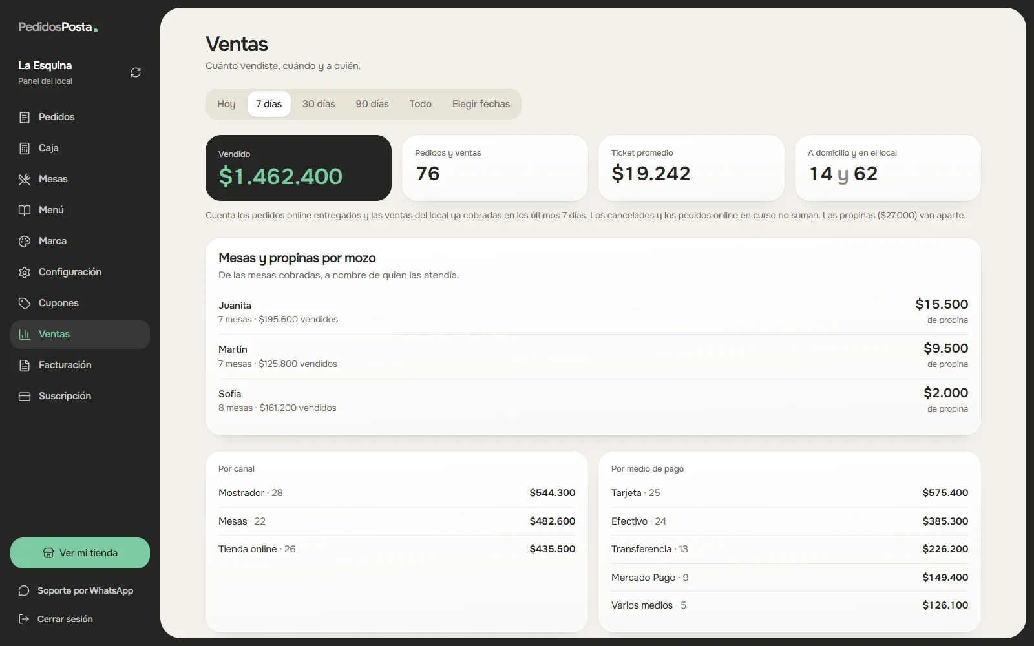Screen dimensions: 1034x646
Task: Click the Pedidos y ventas 76 card
Action: (x=495, y=168)
